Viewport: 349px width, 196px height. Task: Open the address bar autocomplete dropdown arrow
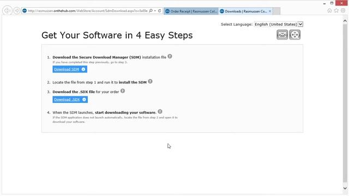[155, 11]
